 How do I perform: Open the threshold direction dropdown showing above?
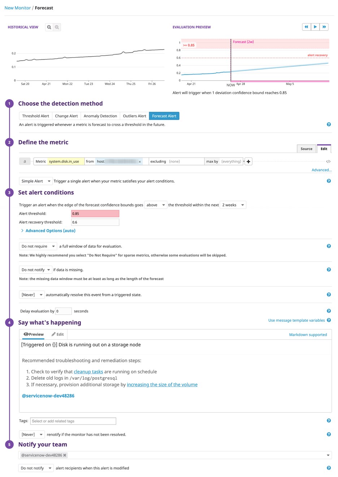[x=156, y=205]
